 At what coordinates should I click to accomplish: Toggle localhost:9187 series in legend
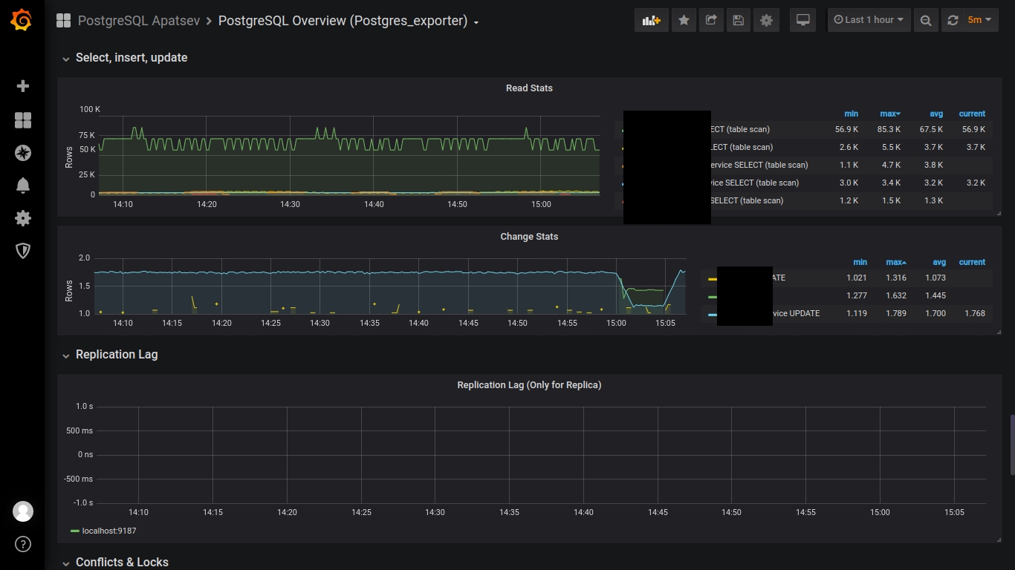[108, 531]
